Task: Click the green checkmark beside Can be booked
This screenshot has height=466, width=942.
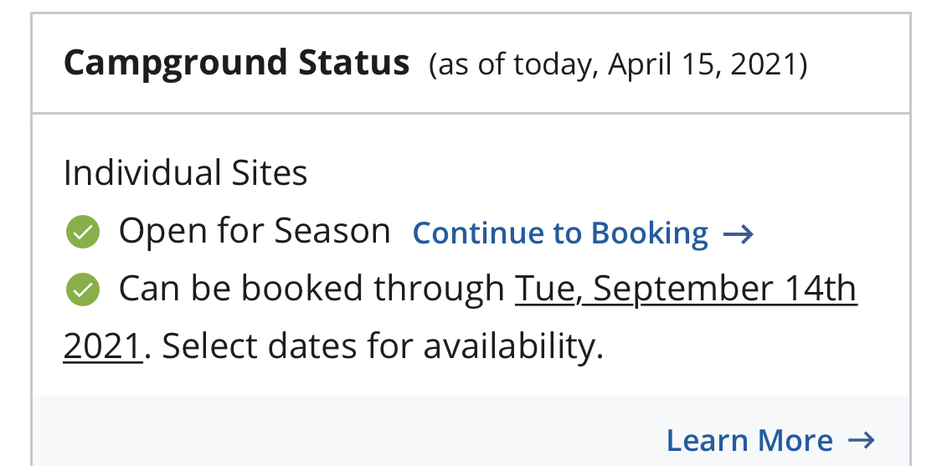Action: [82, 289]
